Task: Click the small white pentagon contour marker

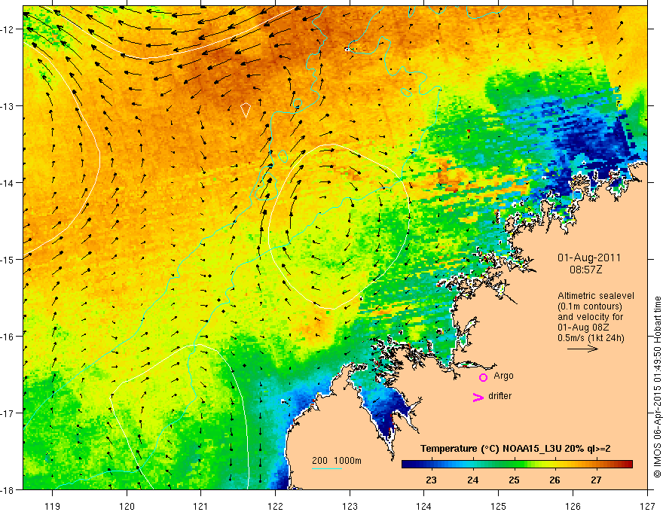Action: 246,110
